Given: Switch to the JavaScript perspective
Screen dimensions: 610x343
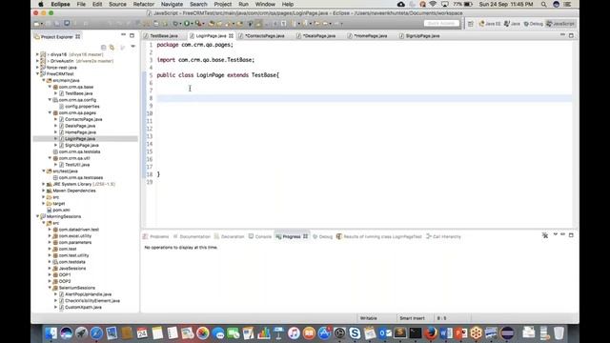Looking at the screenshot, I should click(x=560, y=24).
